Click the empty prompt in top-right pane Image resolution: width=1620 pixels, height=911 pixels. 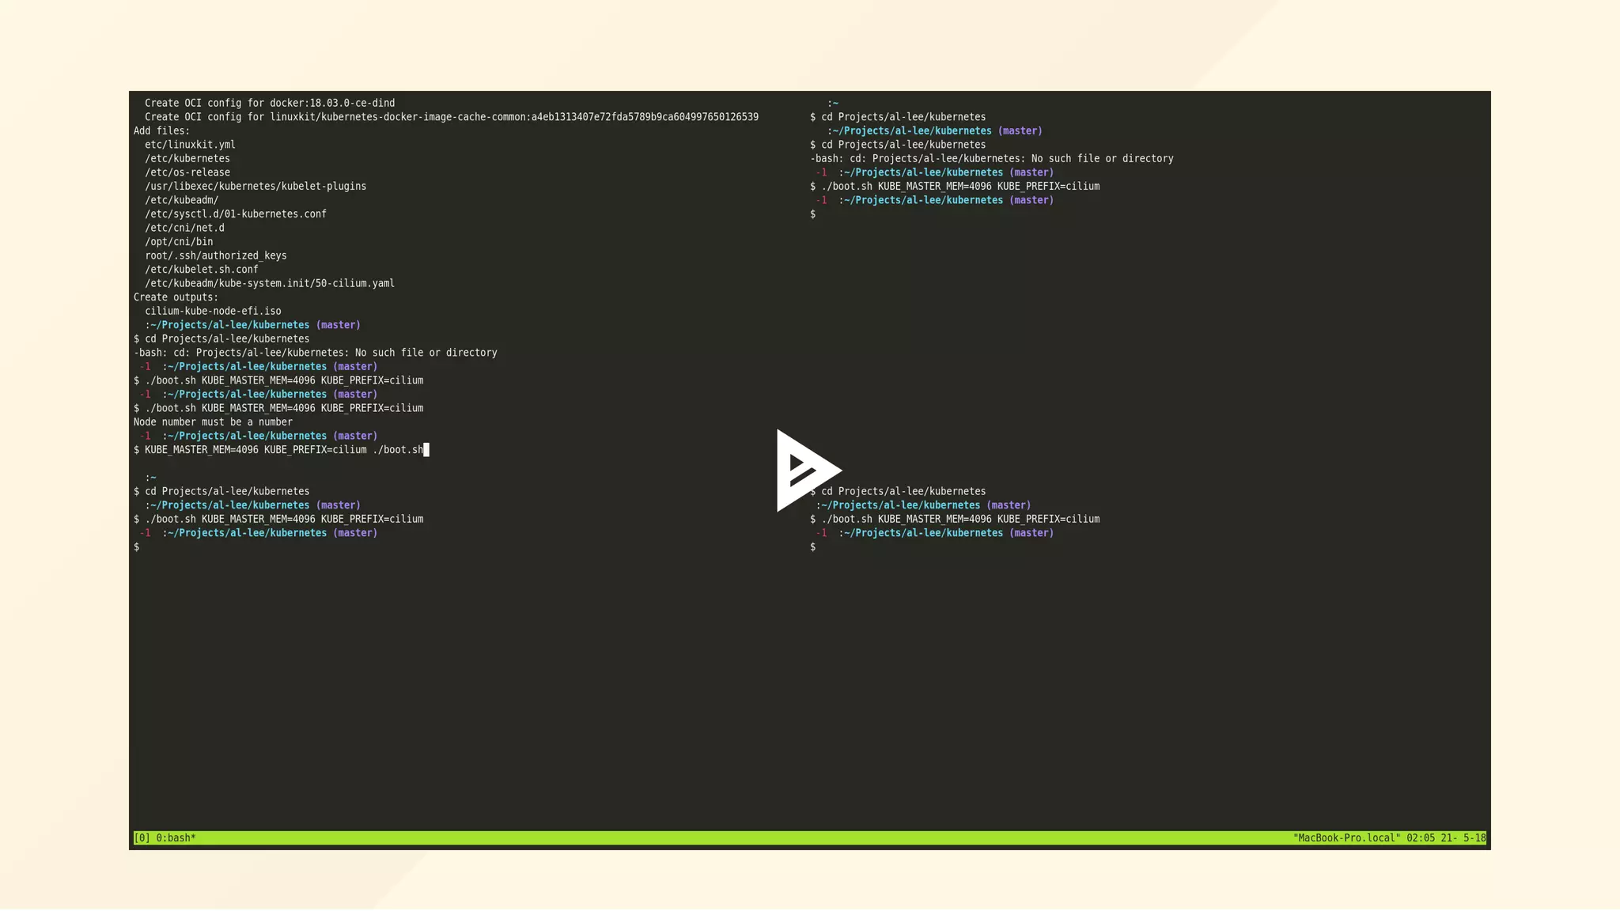pyautogui.click(x=812, y=214)
